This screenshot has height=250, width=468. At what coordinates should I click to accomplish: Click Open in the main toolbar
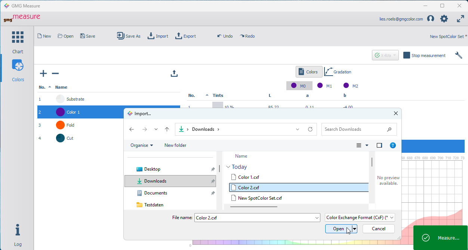[65, 36]
